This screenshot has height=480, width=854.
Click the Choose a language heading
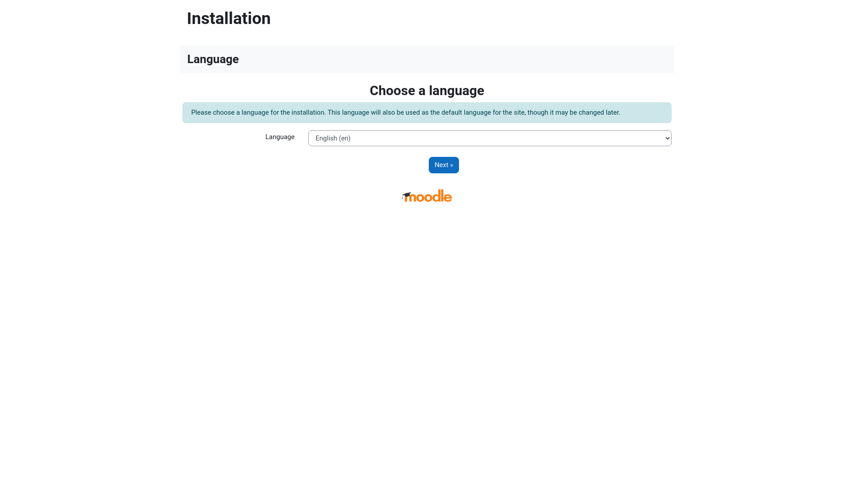point(427,91)
